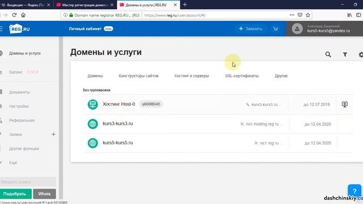The height and width of the screenshot is (204, 363).
Task: Reload the page in browser
Action: [14, 15]
